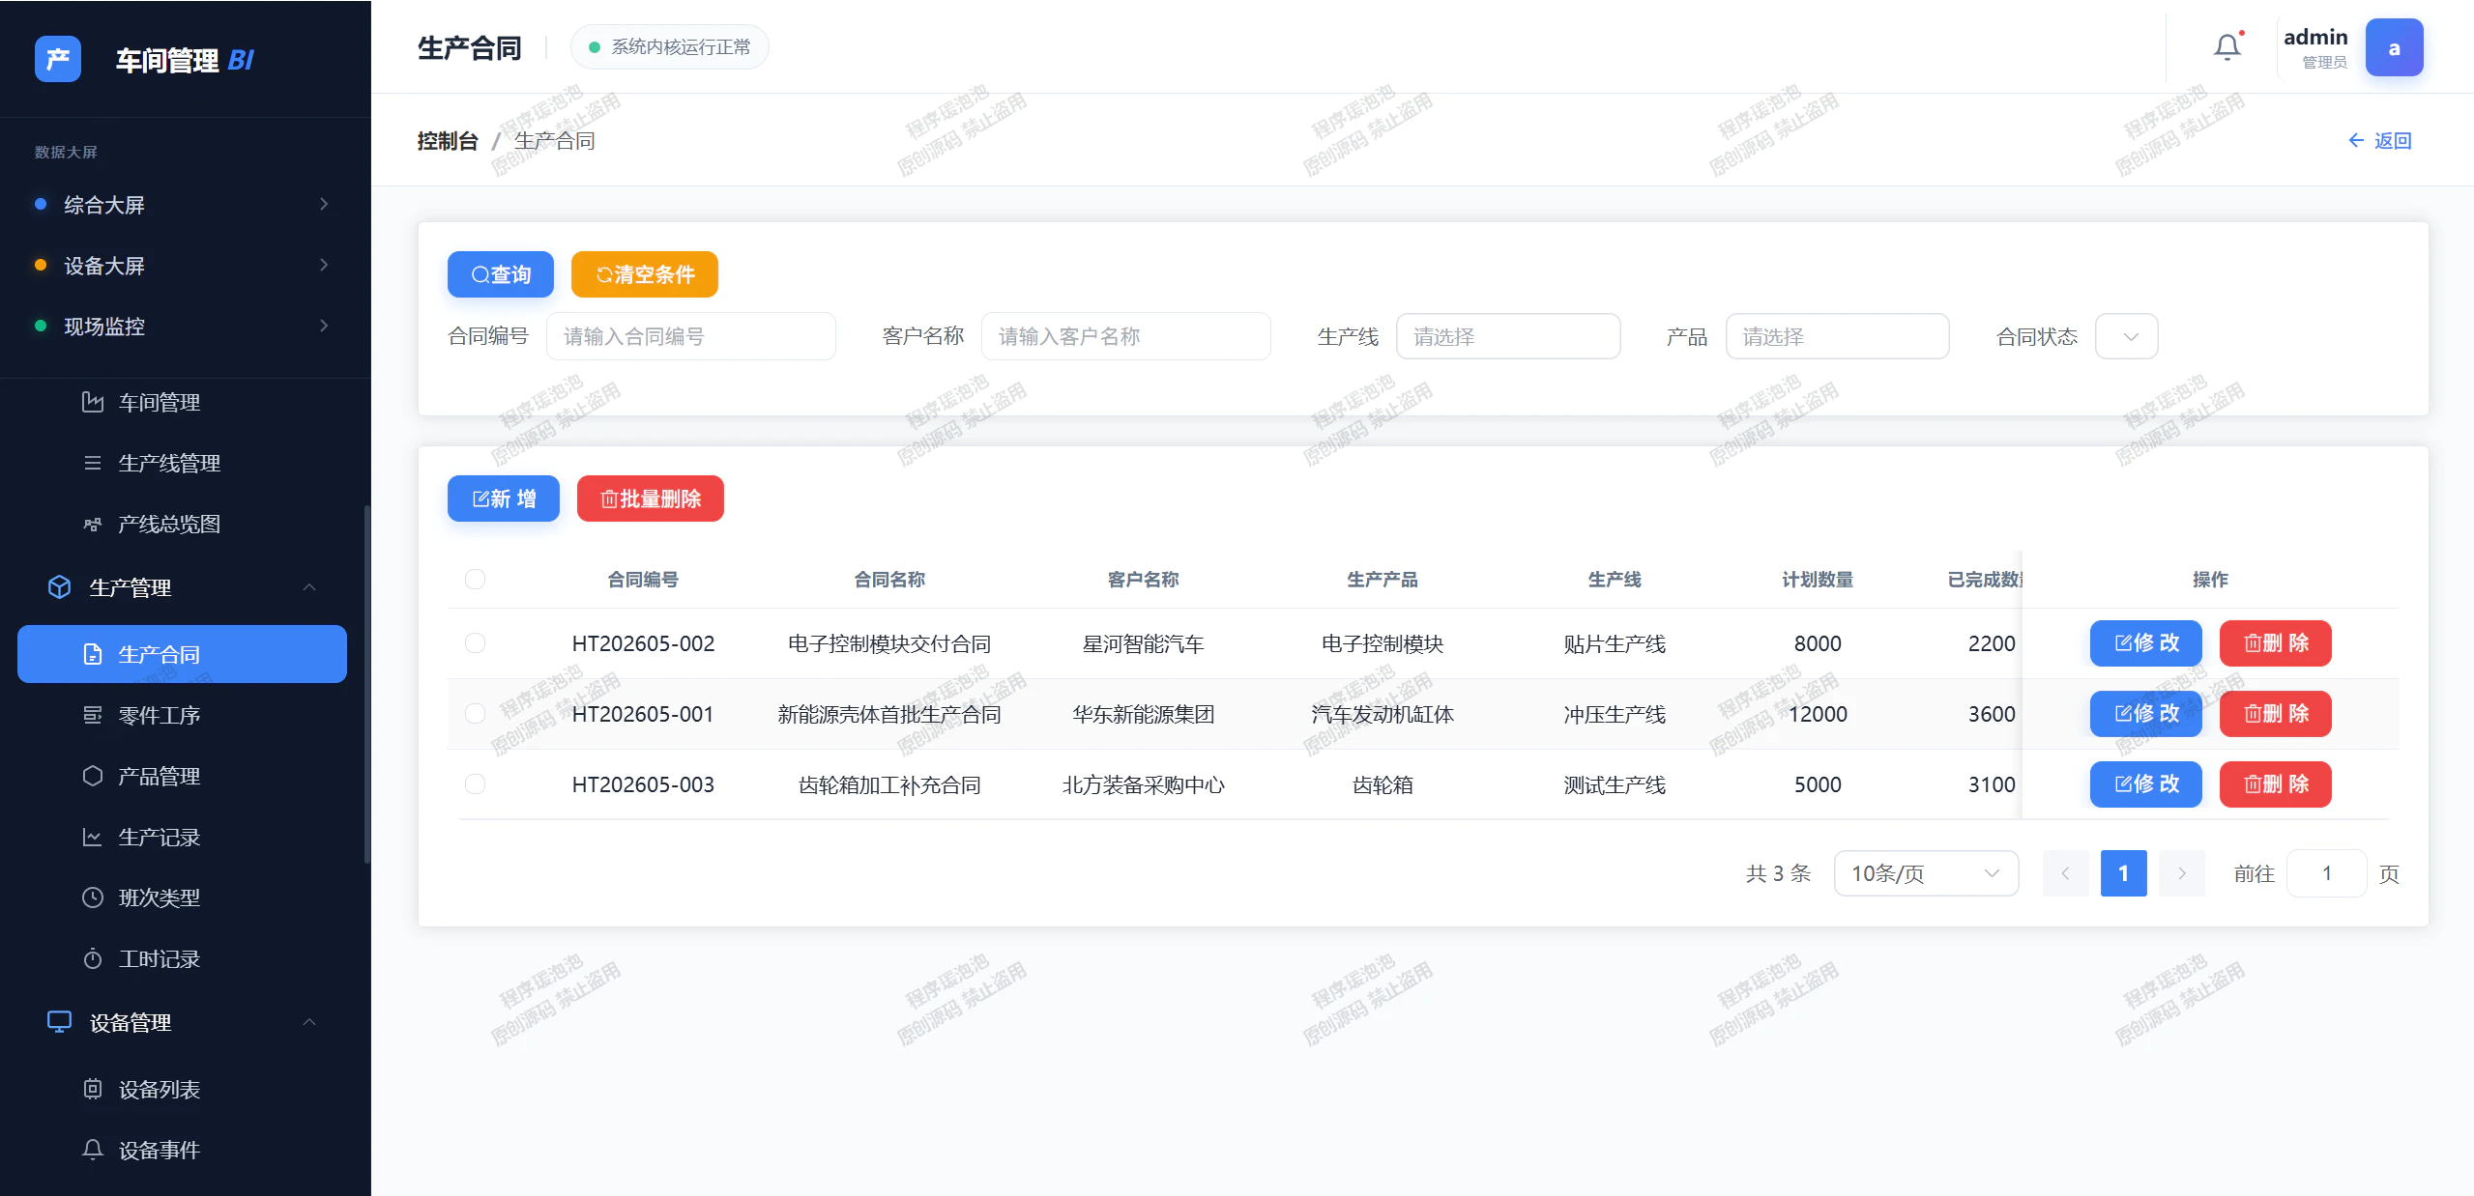
Task: Open the notification bell
Action: [x=2227, y=46]
